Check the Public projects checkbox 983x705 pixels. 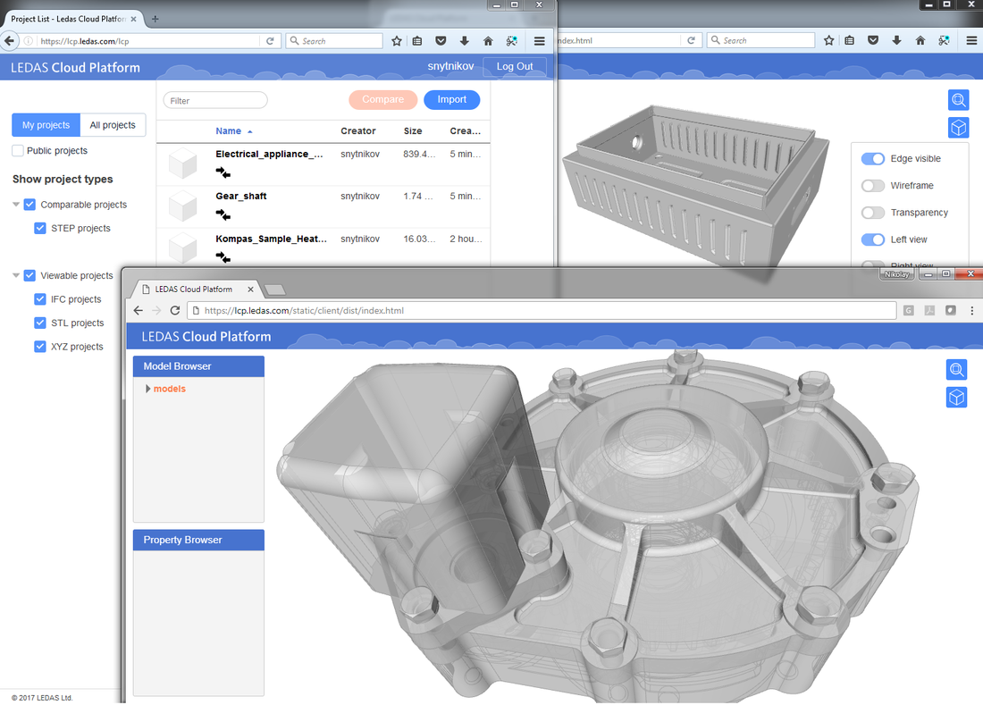(18, 151)
